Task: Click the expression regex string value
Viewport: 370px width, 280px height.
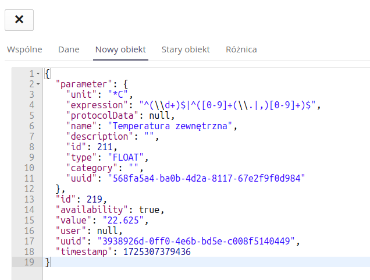Action: (229, 105)
